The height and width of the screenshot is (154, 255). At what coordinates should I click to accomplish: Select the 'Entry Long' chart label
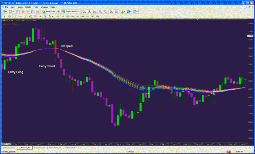click(x=16, y=72)
